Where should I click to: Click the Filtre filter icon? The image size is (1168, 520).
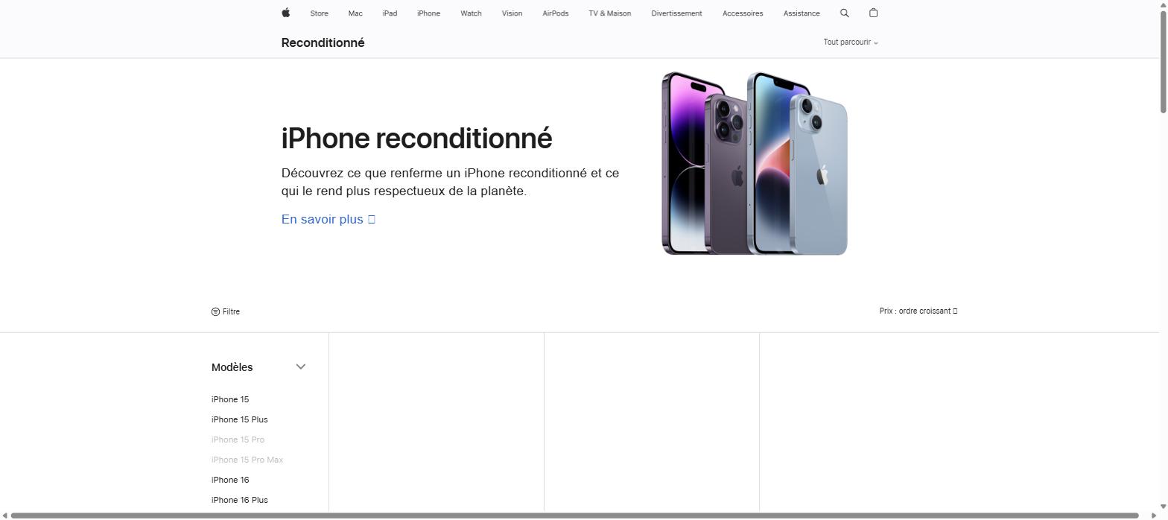click(215, 311)
